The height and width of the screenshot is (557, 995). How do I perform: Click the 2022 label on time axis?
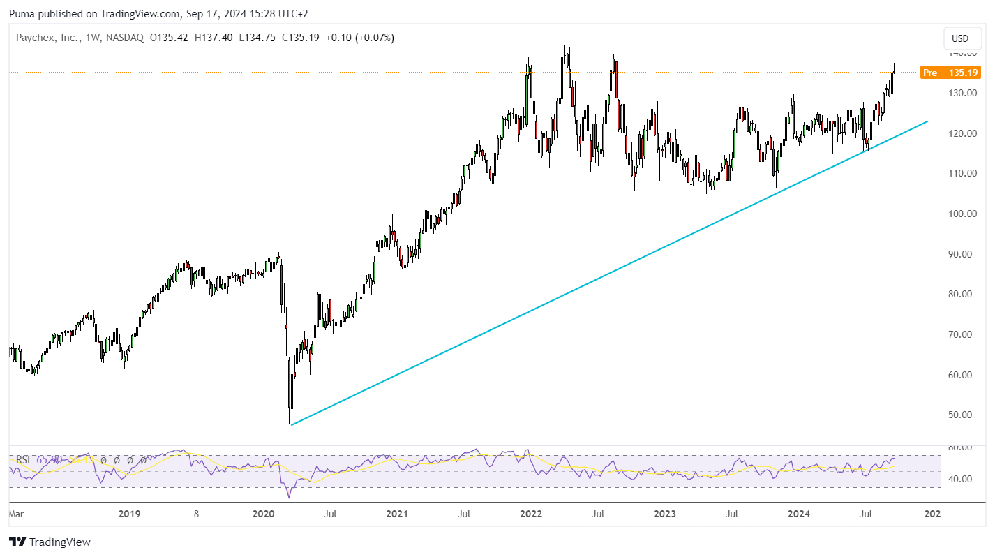pyautogui.click(x=531, y=514)
